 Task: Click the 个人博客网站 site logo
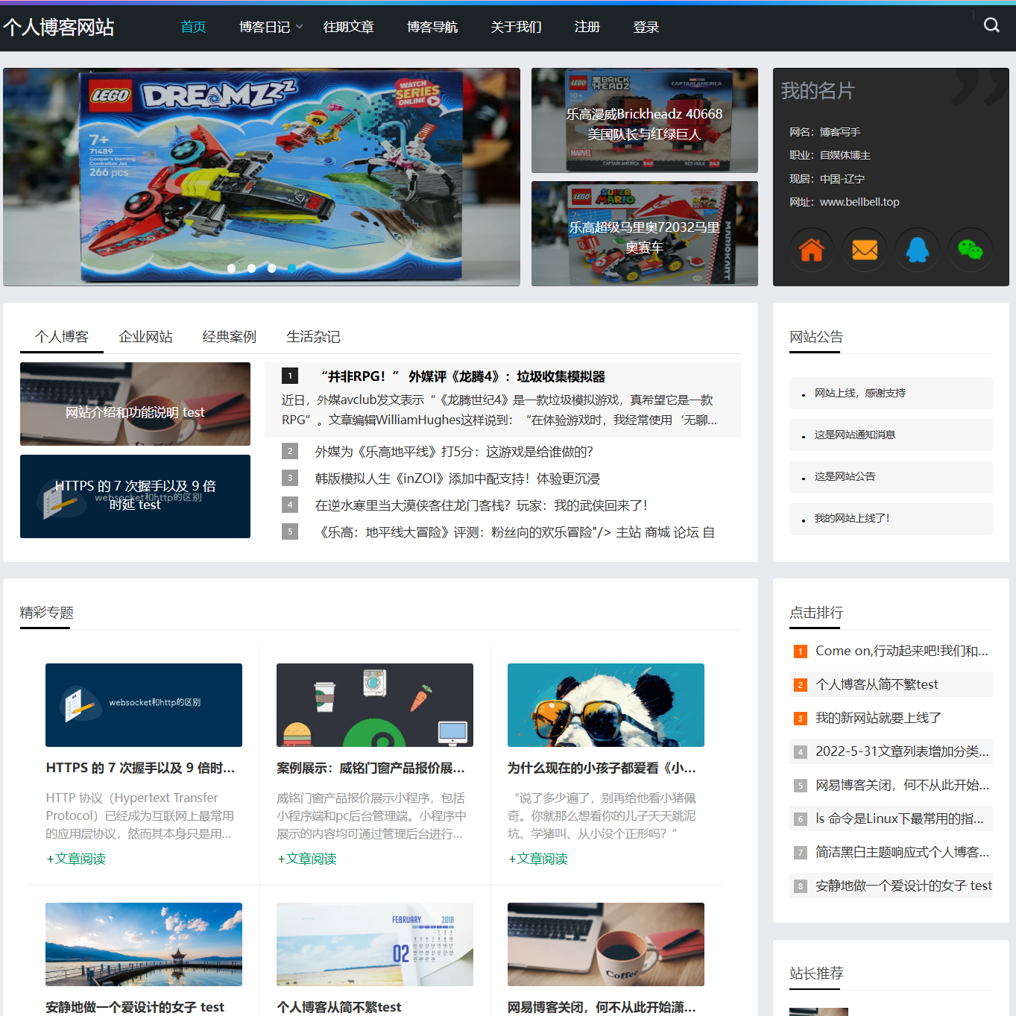(58, 27)
